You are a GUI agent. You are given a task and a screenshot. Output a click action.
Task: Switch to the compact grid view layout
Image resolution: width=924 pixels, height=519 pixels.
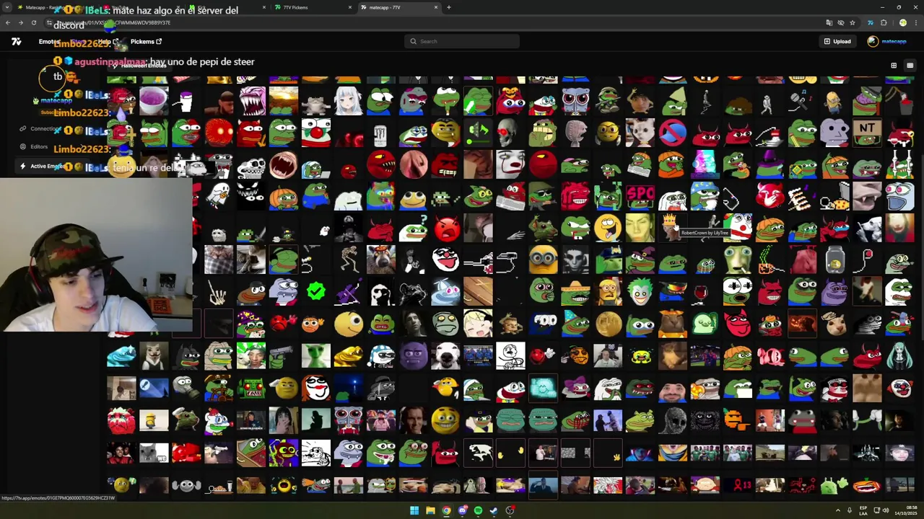coord(910,66)
